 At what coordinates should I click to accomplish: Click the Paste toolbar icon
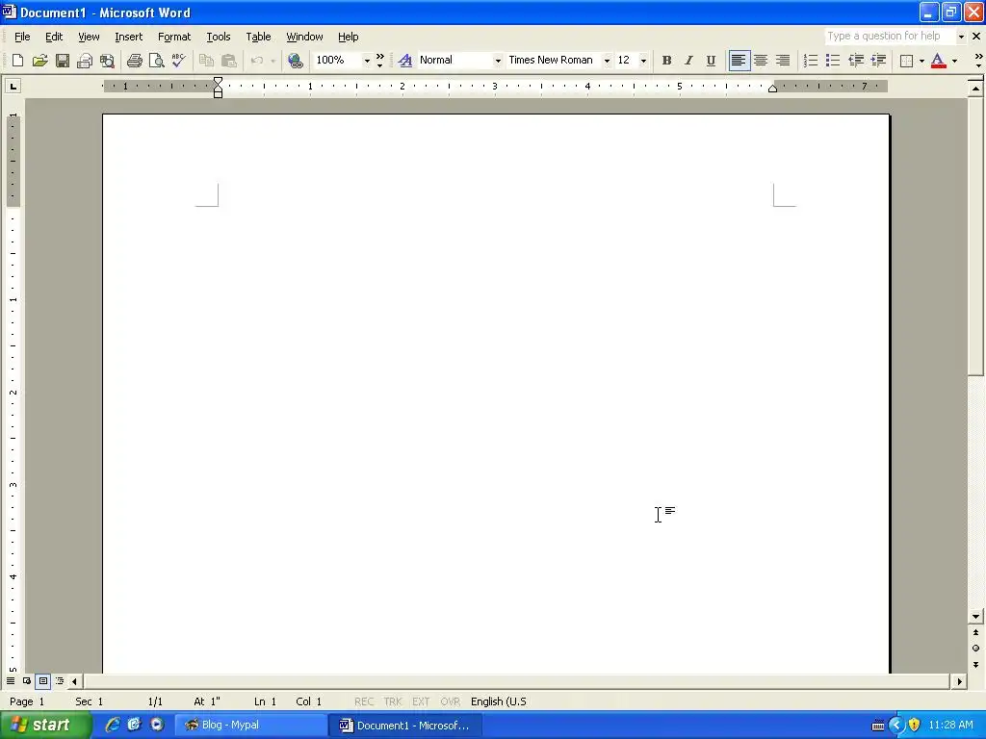click(229, 61)
